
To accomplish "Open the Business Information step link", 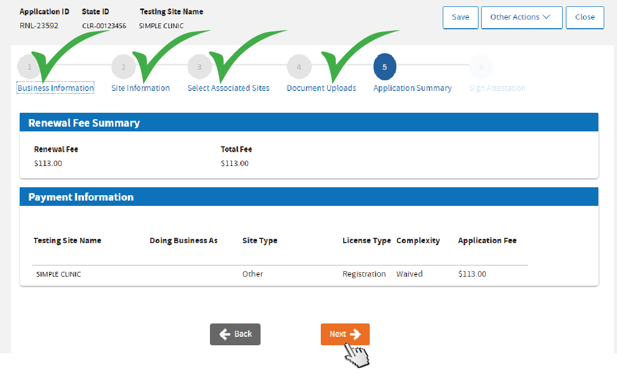I will 55,88.
